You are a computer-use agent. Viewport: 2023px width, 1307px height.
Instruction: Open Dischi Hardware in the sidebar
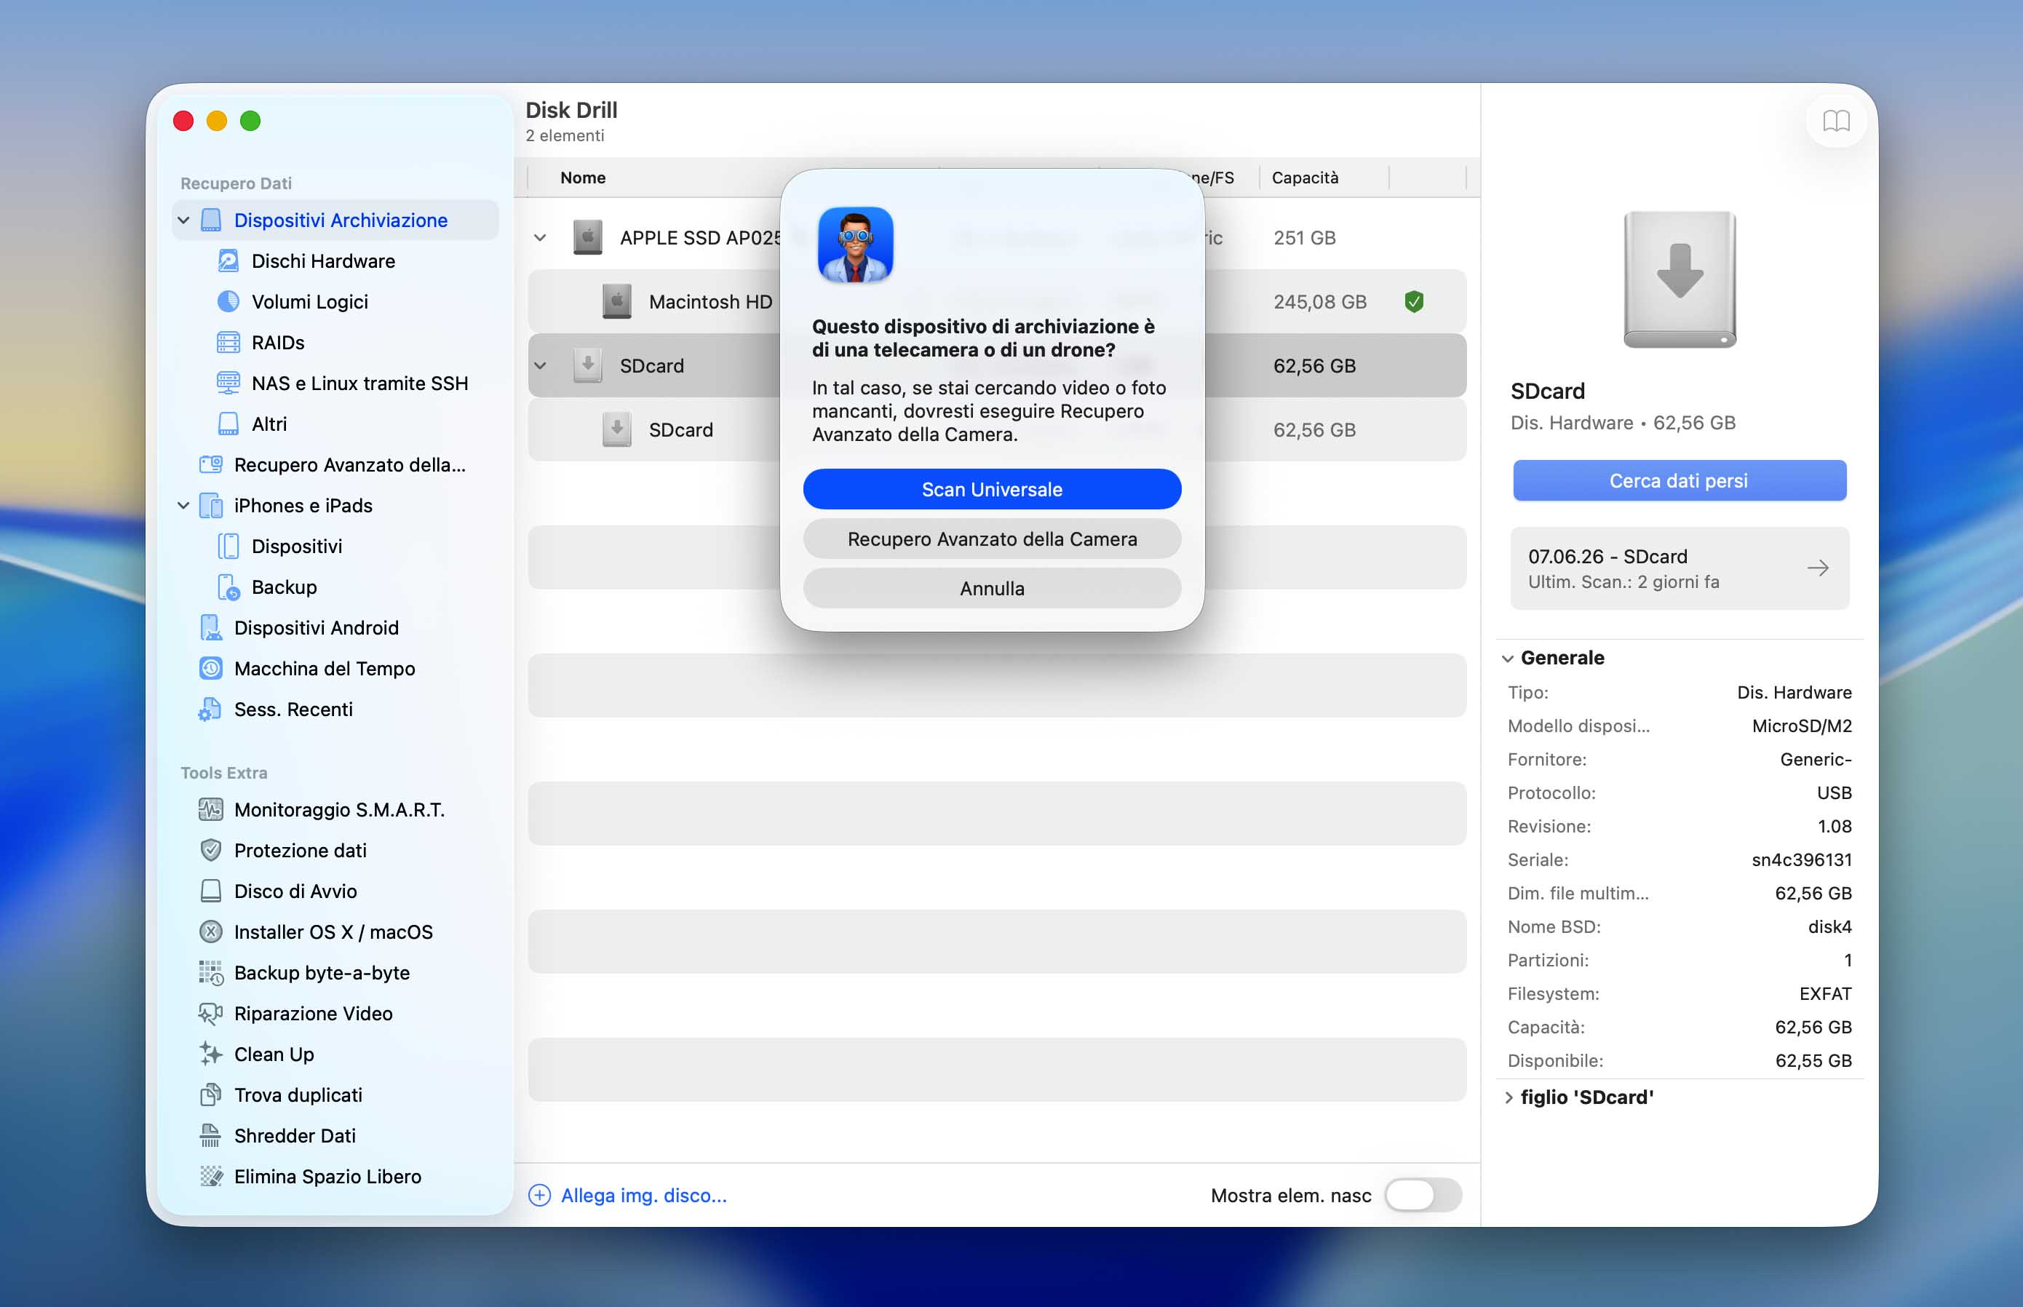click(323, 261)
